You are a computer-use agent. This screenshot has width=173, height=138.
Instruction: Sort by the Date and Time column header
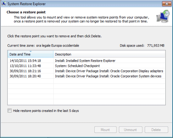[31, 54]
